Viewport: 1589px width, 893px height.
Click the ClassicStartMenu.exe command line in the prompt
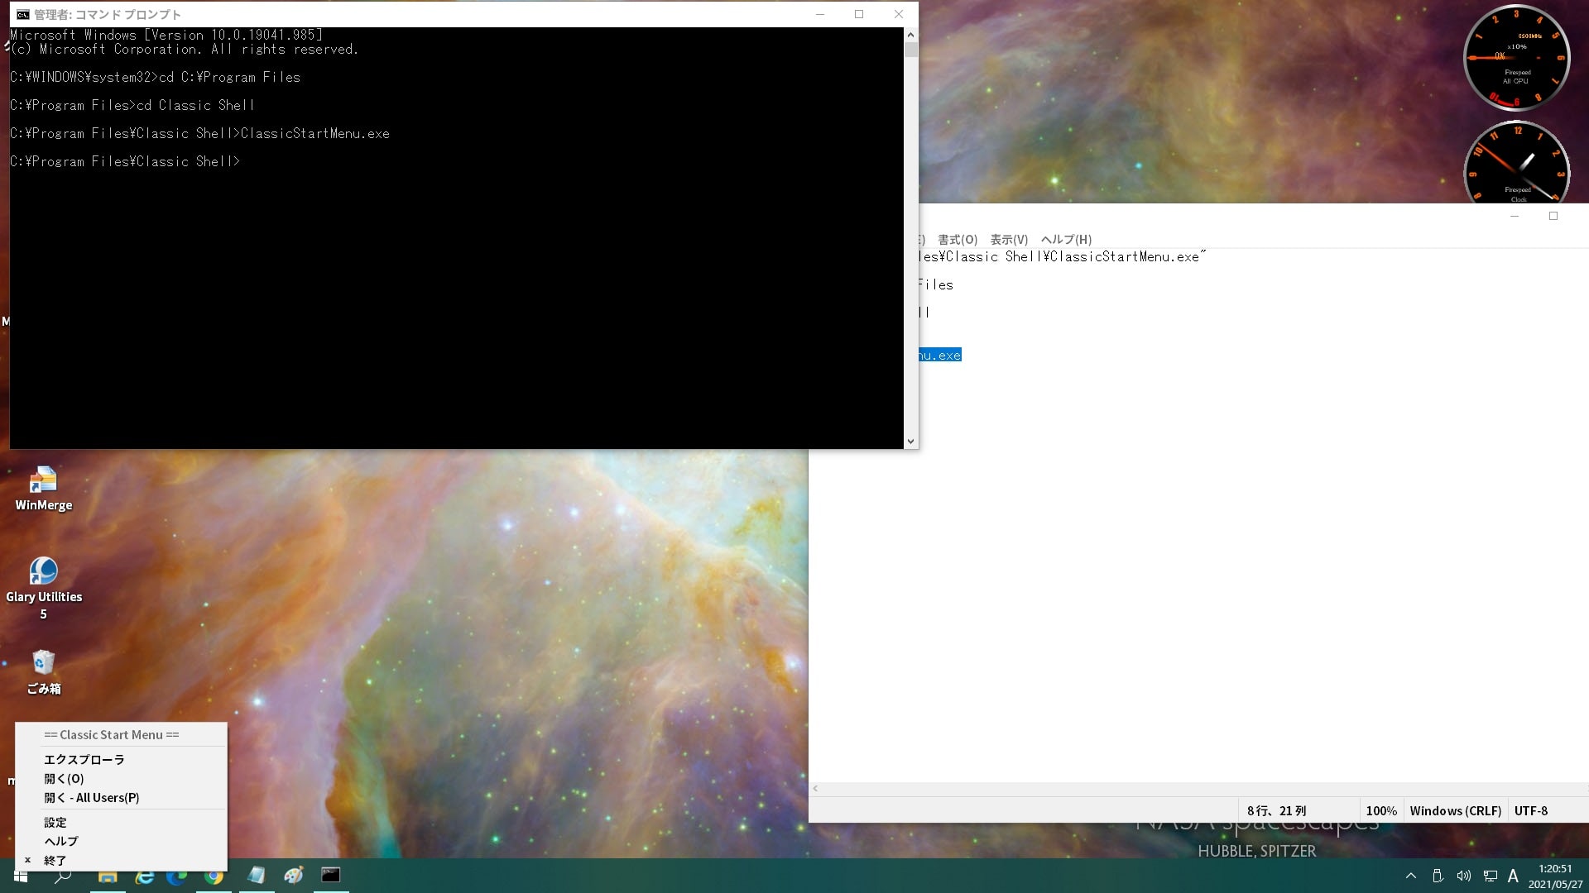(199, 133)
